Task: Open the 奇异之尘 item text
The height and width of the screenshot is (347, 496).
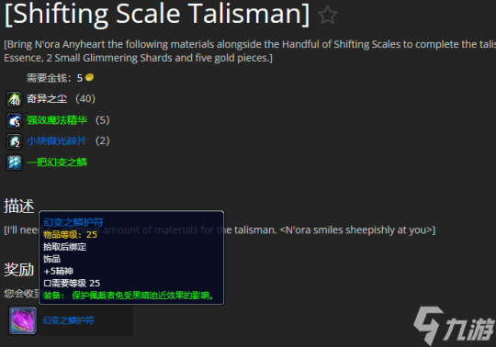Action: (x=47, y=99)
